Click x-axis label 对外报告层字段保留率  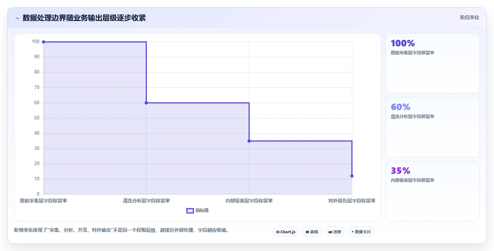pos(352,201)
